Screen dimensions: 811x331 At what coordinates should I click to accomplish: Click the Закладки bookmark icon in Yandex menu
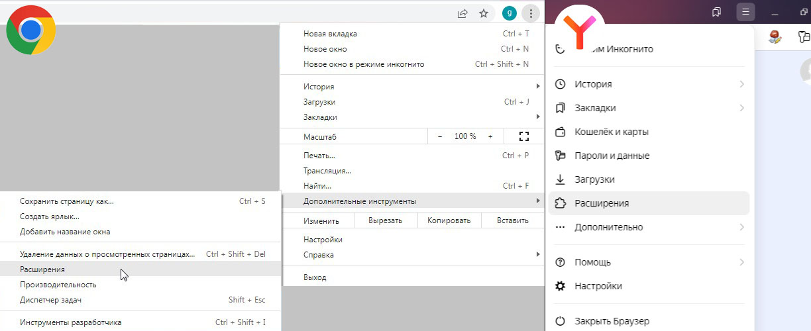point(561,108)
